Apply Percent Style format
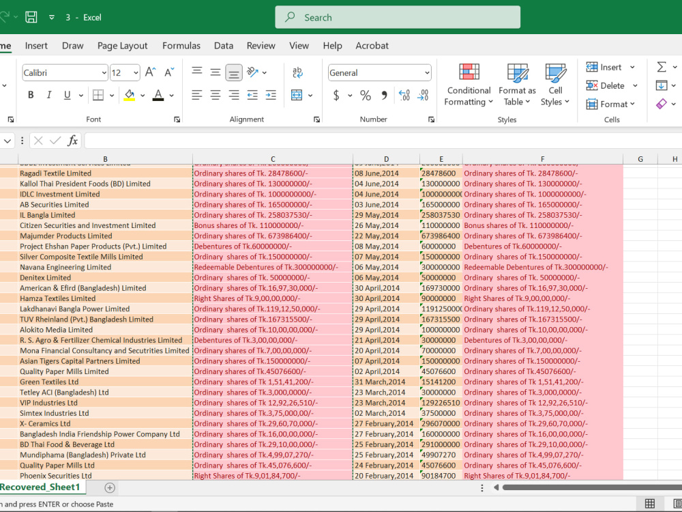The image size is (682, 512). click(x=366, y=96)
